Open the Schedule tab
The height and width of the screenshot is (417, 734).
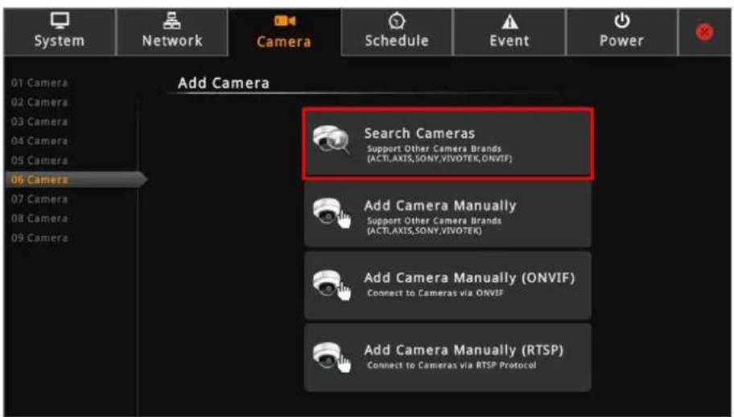(x=397, y=32)
